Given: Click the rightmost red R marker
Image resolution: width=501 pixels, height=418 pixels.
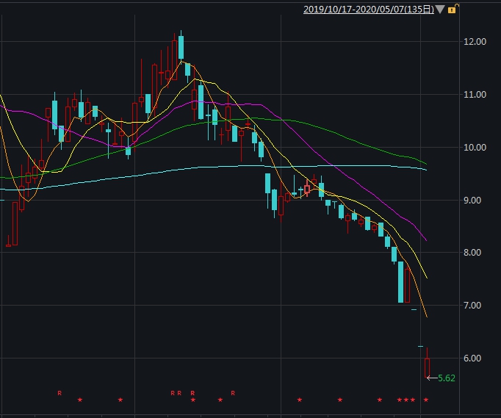Looking at the screenshot, I should tap(233, 393).
